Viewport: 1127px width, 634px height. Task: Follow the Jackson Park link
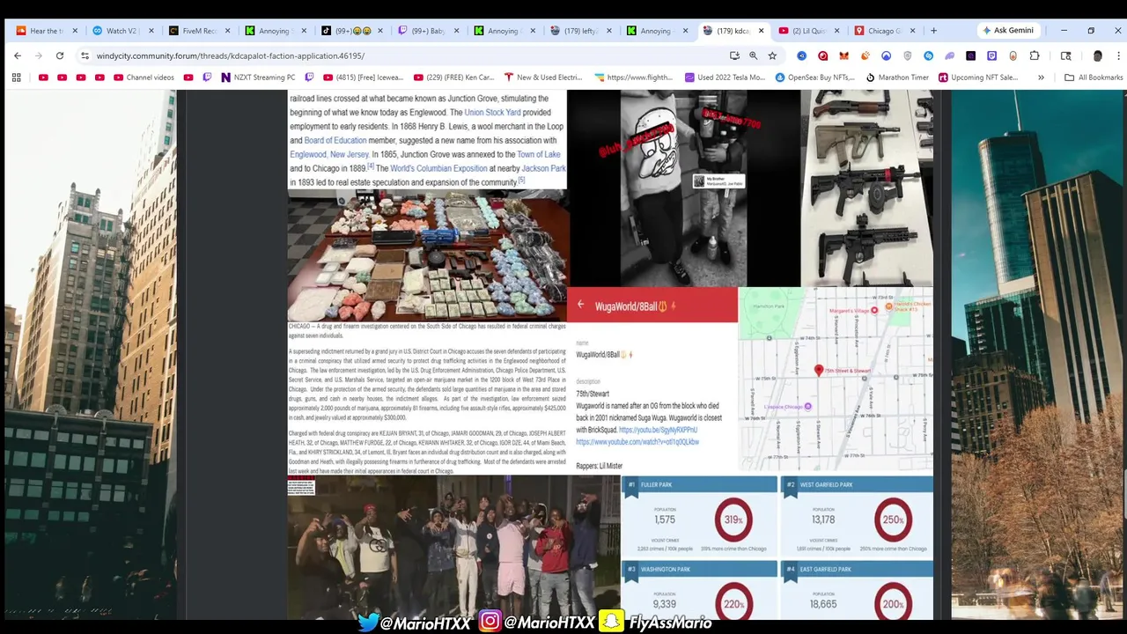click(543, 168)
